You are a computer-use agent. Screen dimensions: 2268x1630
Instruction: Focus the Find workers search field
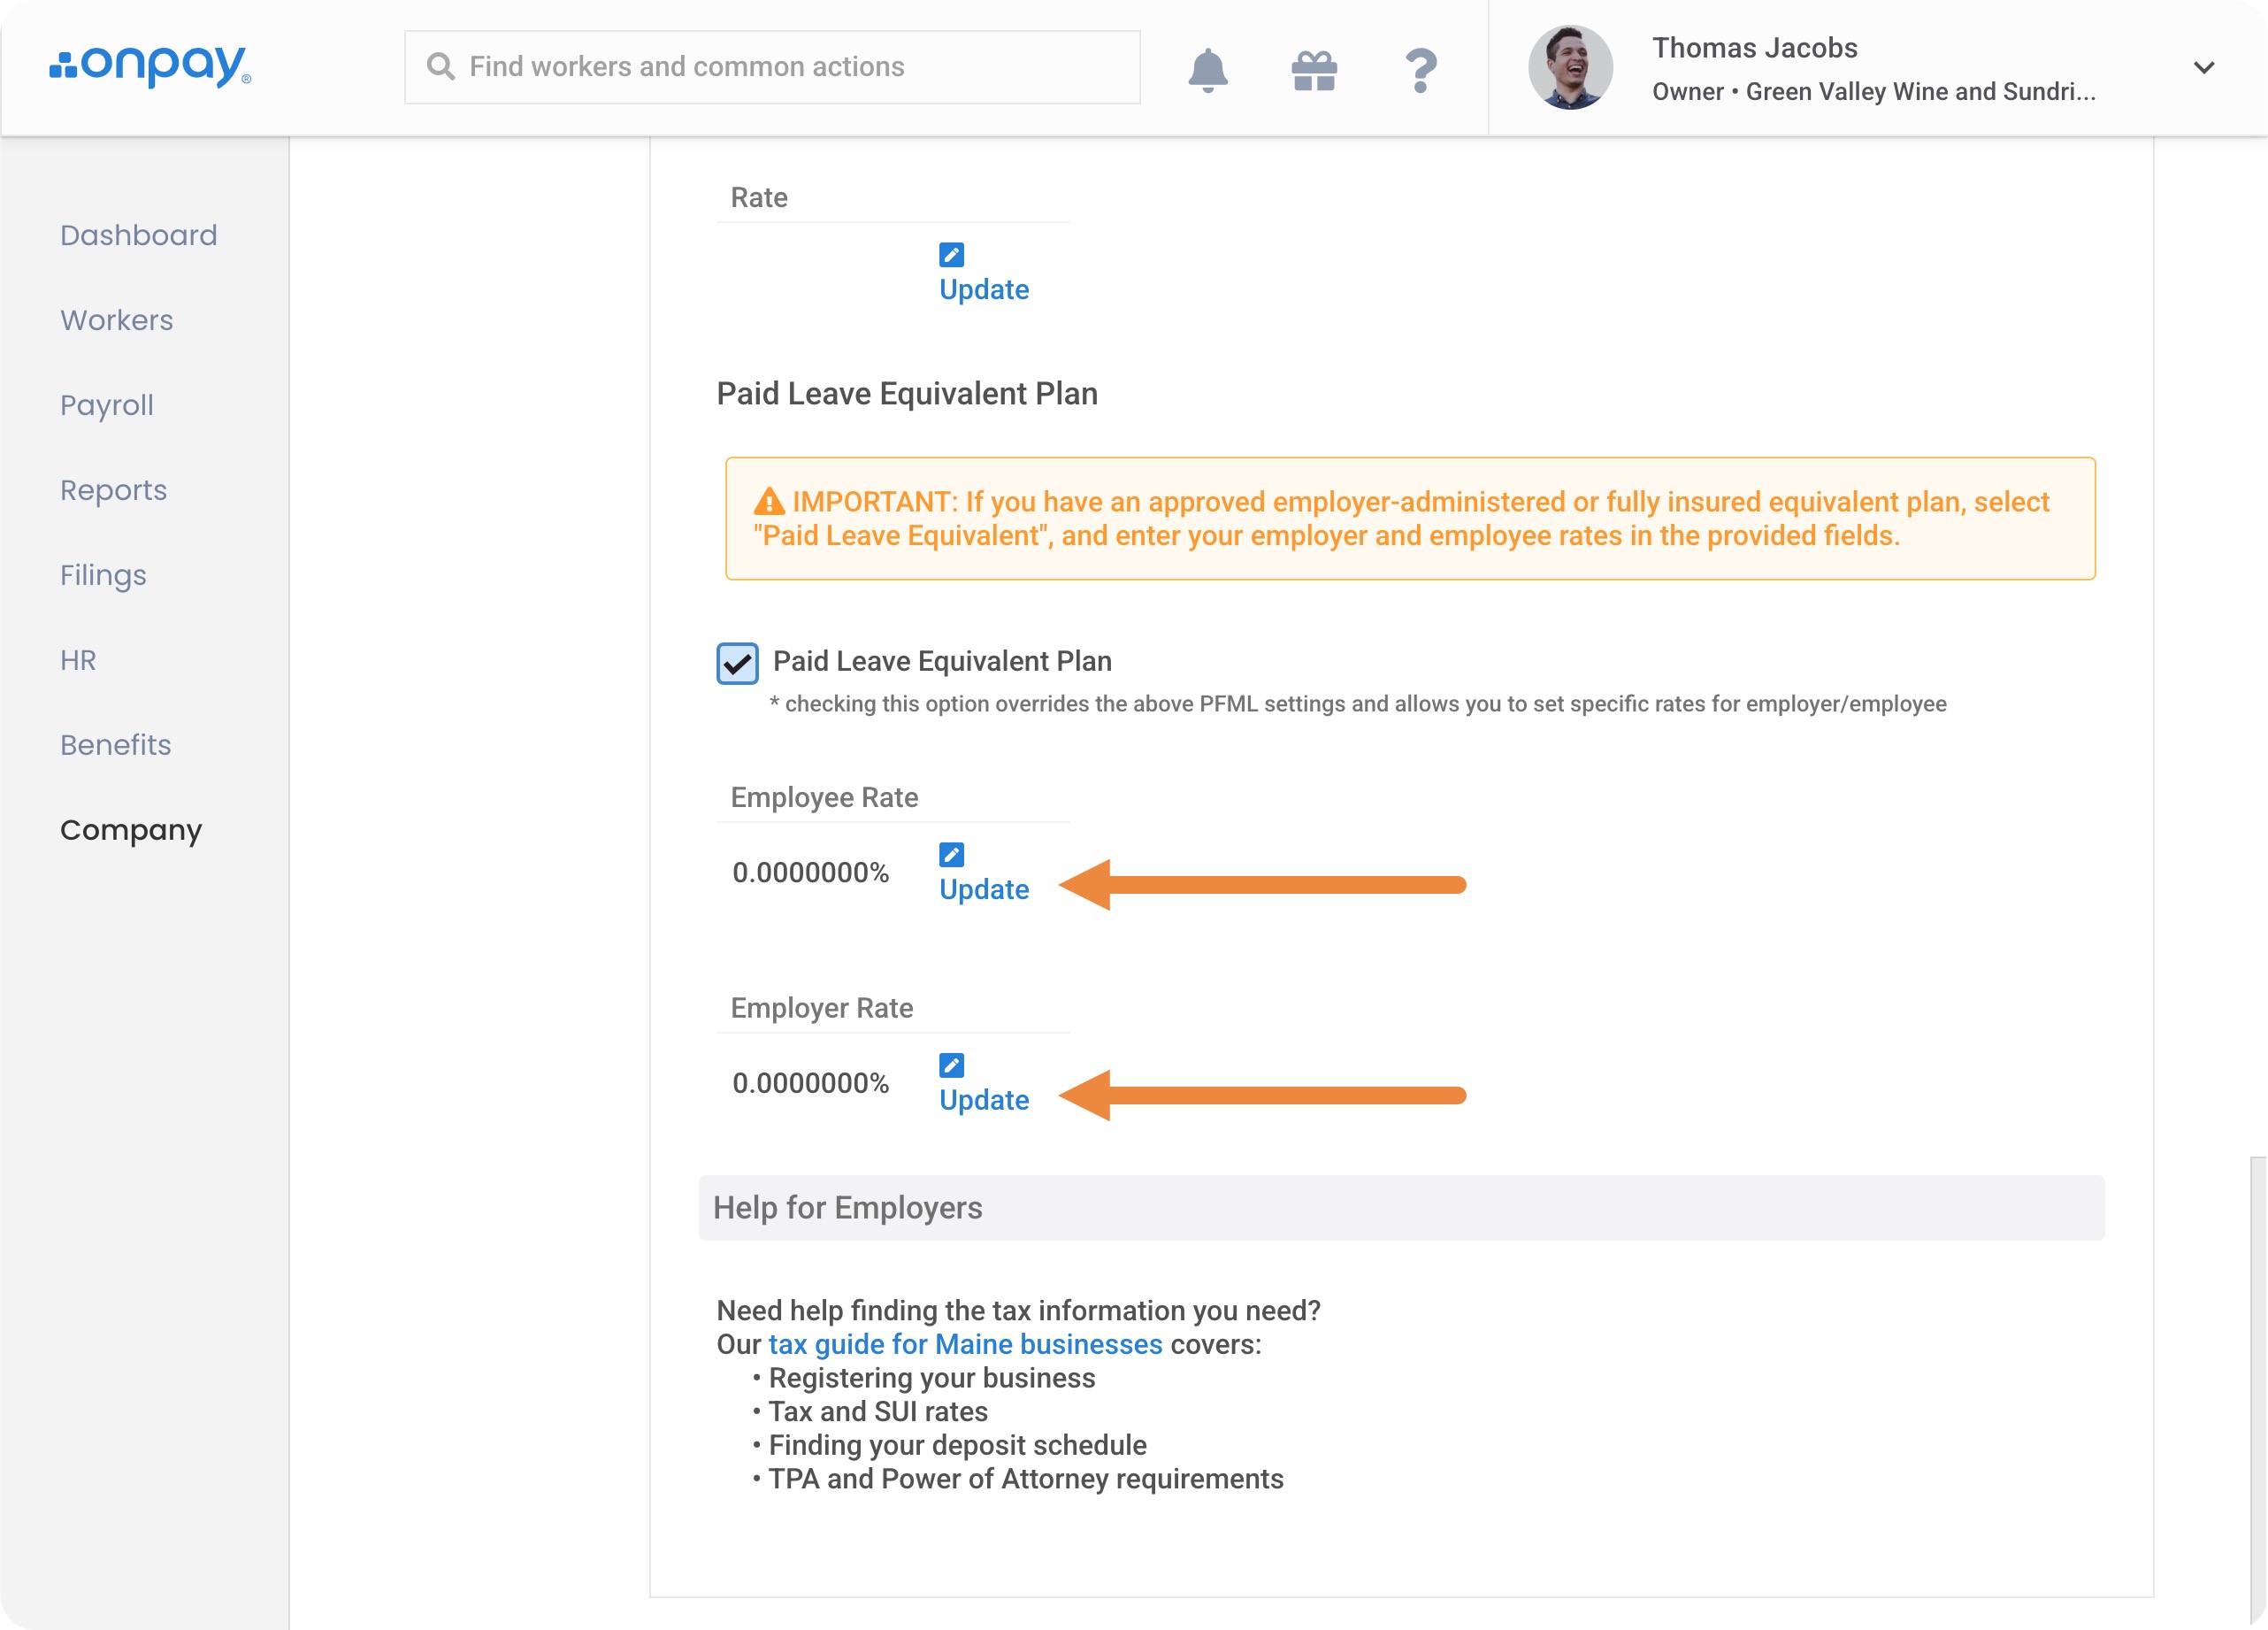coord(790,67)
